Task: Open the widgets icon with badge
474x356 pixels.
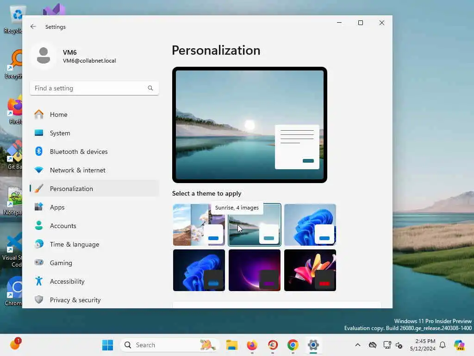Action: pyautogui.click(x=15, y=344)
